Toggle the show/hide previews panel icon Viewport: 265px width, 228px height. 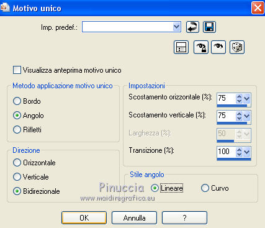(x=181, y=47)
